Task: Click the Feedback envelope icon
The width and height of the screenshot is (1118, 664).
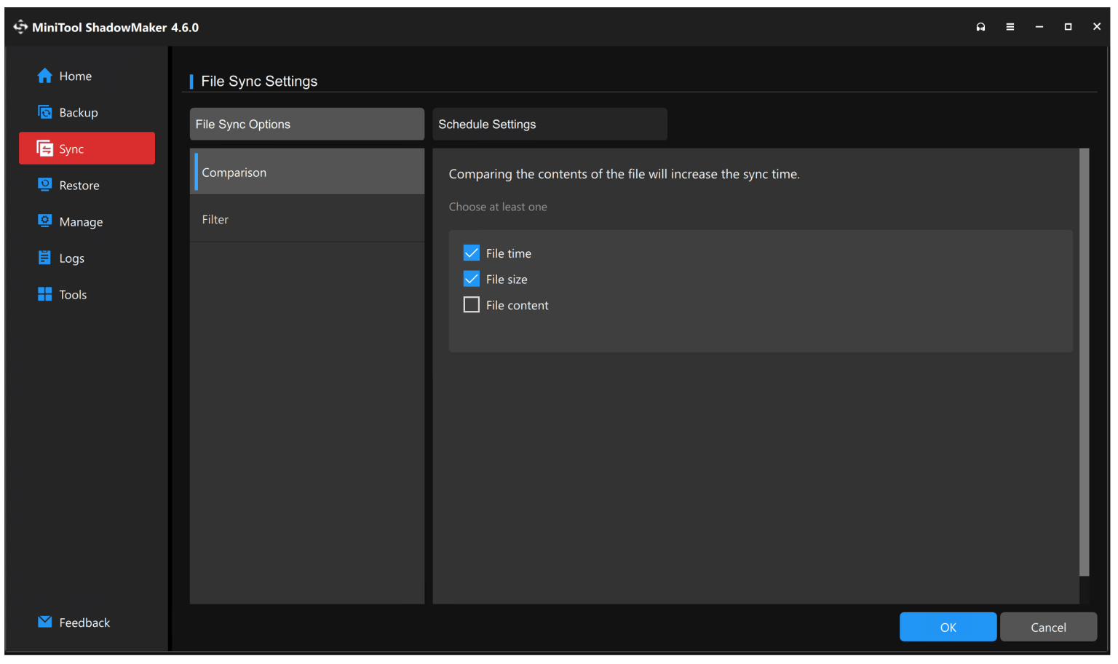Action: (44, 622)
